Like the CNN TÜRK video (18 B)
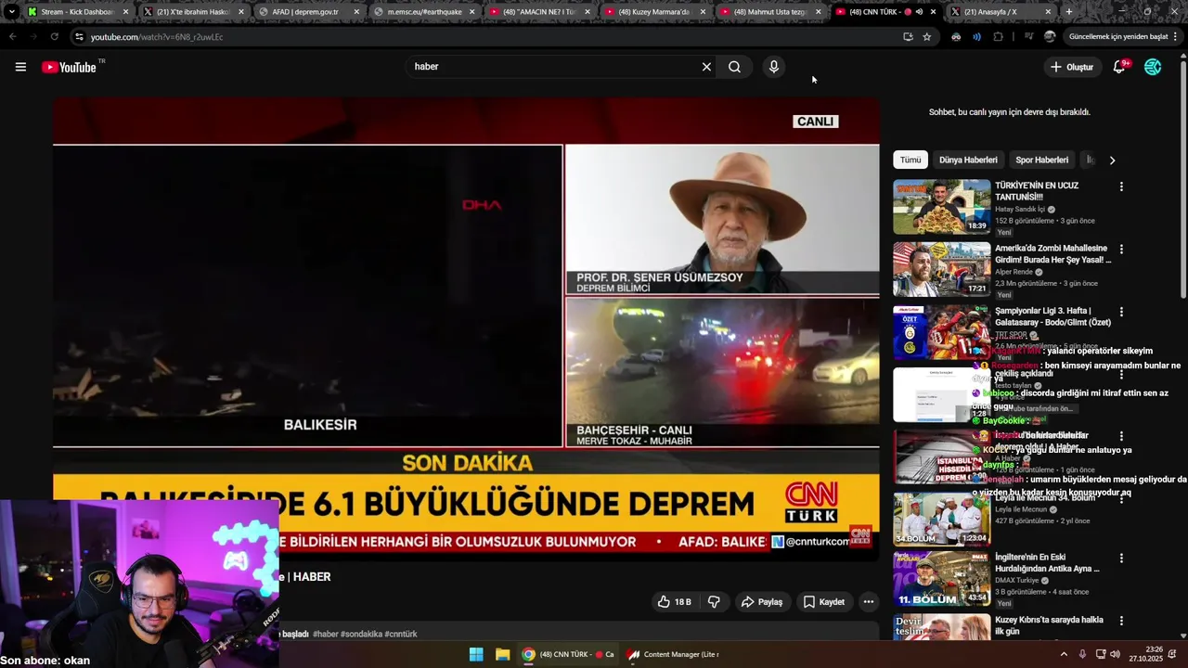The height and width of the screenshot is (668, 1188). 675,601
